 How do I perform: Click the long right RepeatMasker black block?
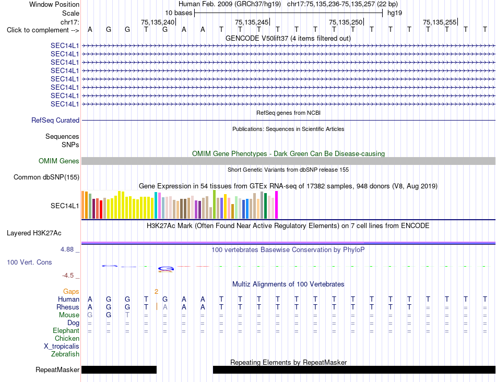click(x=355, y=369)
